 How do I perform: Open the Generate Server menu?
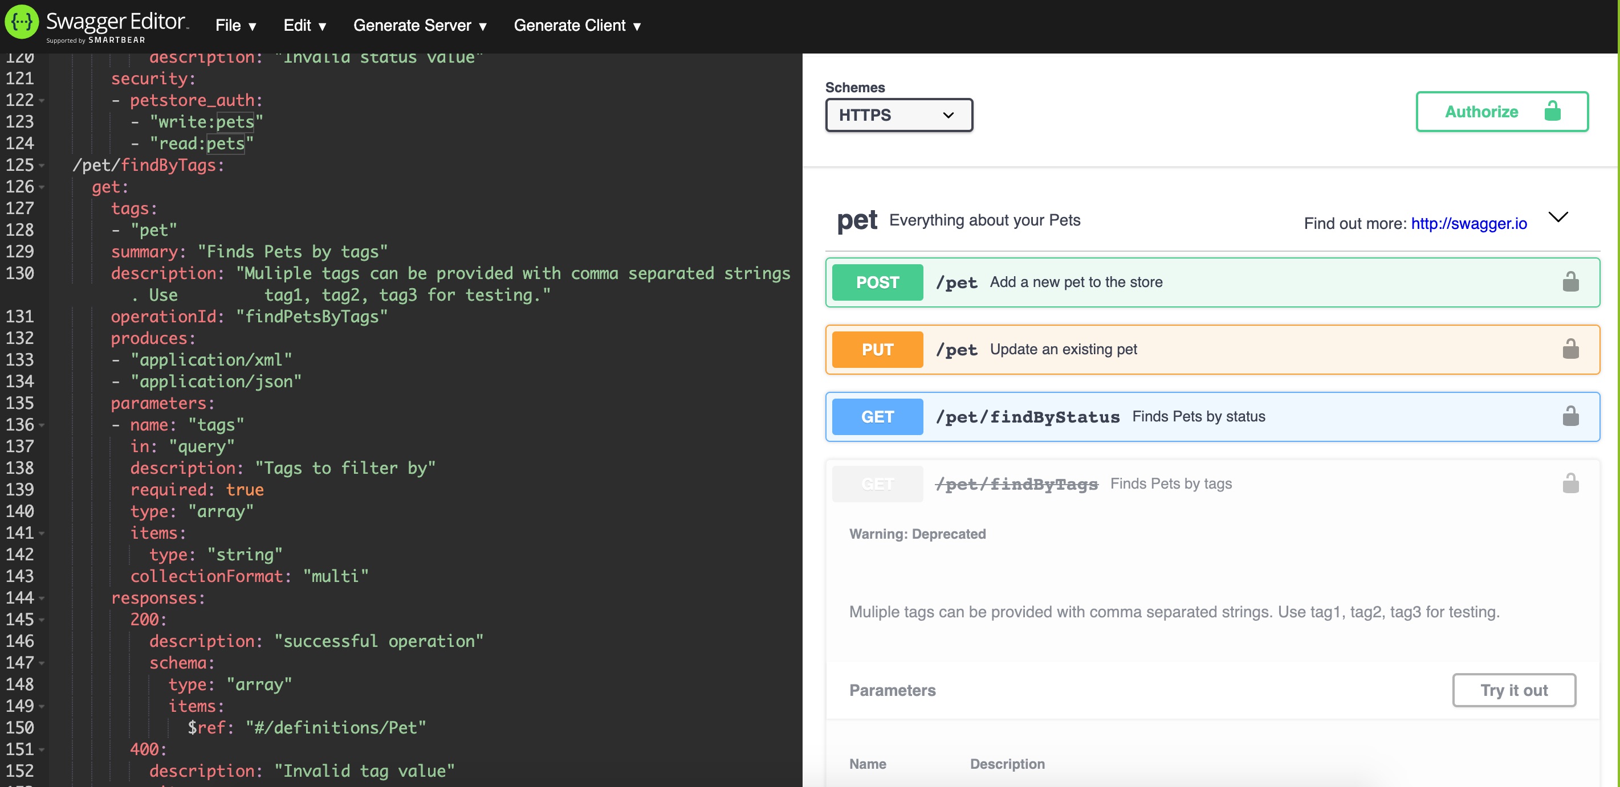coord(420,26)
